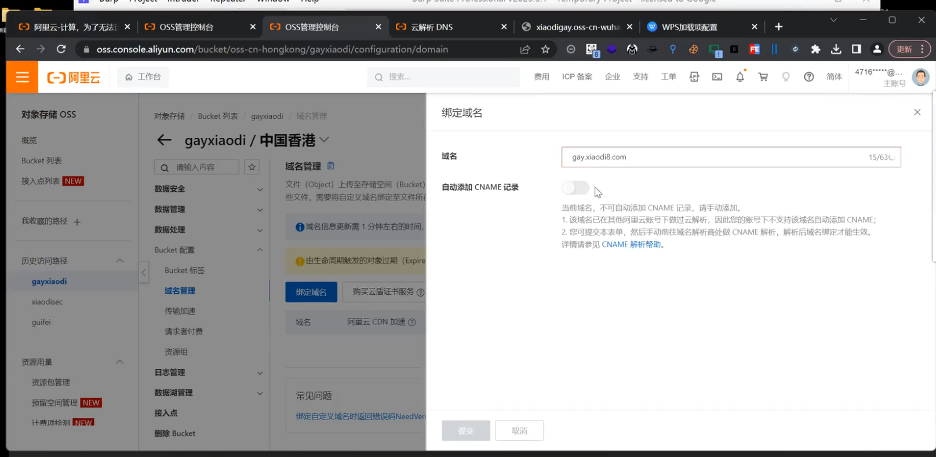The image size is (936, 457).
Task: Open the shopping cart icon
Action: [x=763, y=77]
